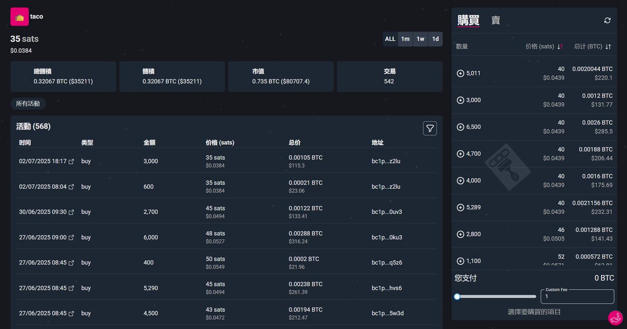Click the Custom Fee input field
627x329 pixels.
pyautogui.click(x=577, y=297)
